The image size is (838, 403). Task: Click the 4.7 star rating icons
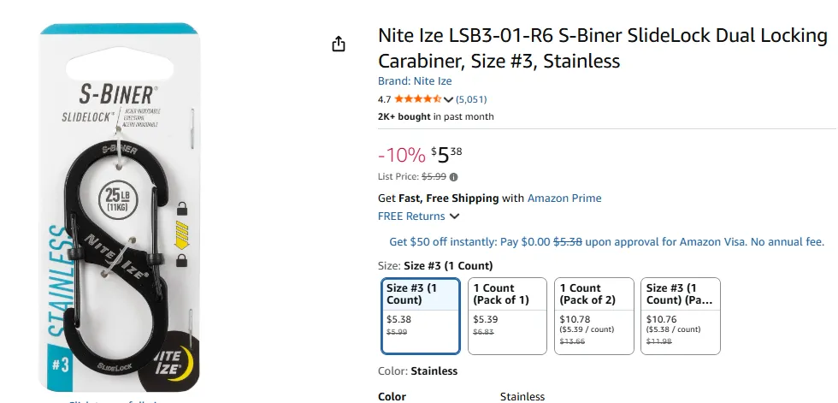(x=418, y=99)
